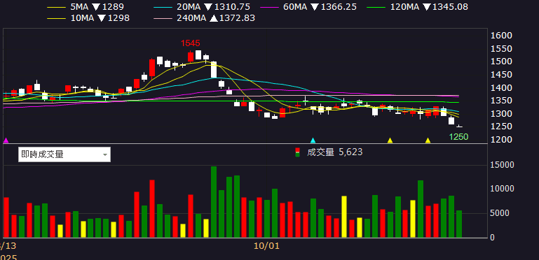Click the 20MA value 1310.75

pyautogui.click(x=232, y=7)
